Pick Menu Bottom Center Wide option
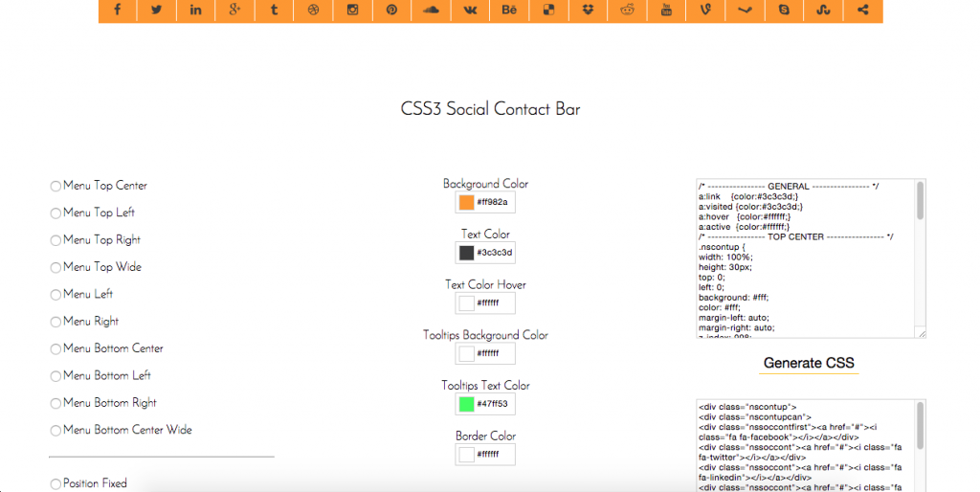The height and width of the screenshot is (492, 980). tap(56, 431)
